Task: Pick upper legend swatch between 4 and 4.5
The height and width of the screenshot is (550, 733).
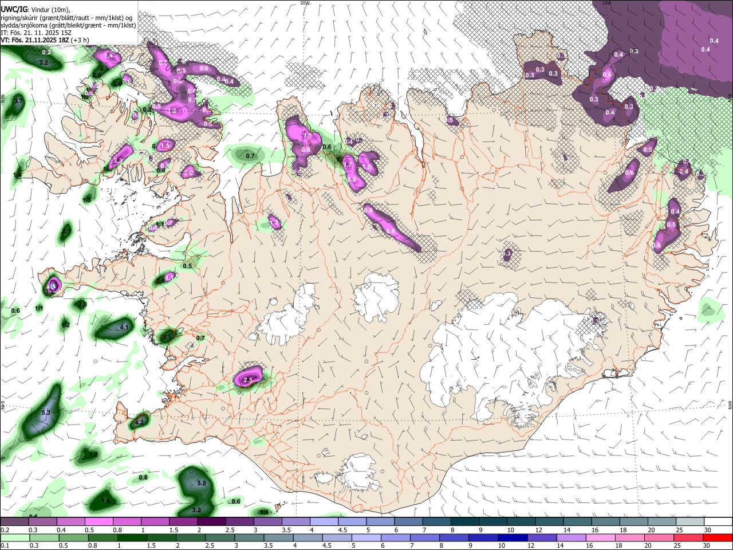Action: tap(324, 522)
